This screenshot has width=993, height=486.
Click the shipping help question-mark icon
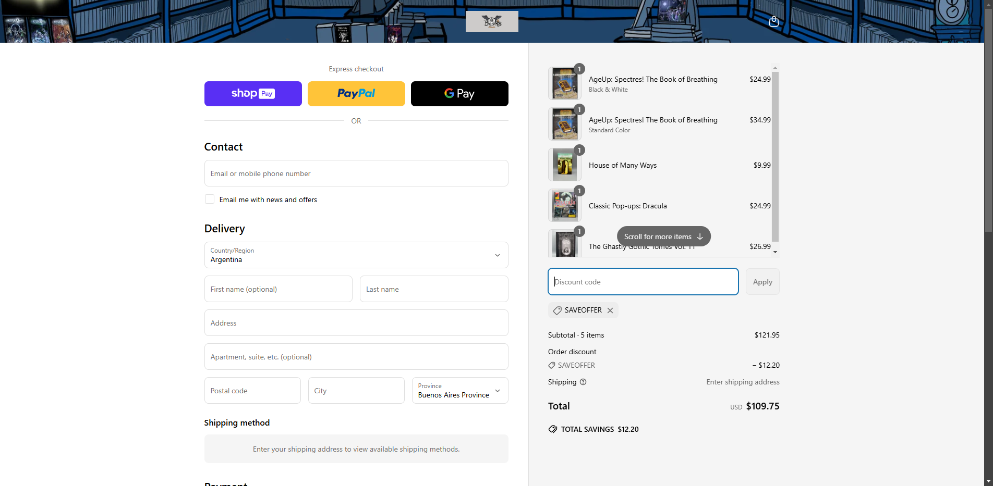(583, 382)
